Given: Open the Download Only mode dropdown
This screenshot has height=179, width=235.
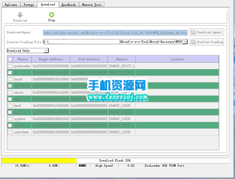Looking at the screenshot, I should coord(46,50).
